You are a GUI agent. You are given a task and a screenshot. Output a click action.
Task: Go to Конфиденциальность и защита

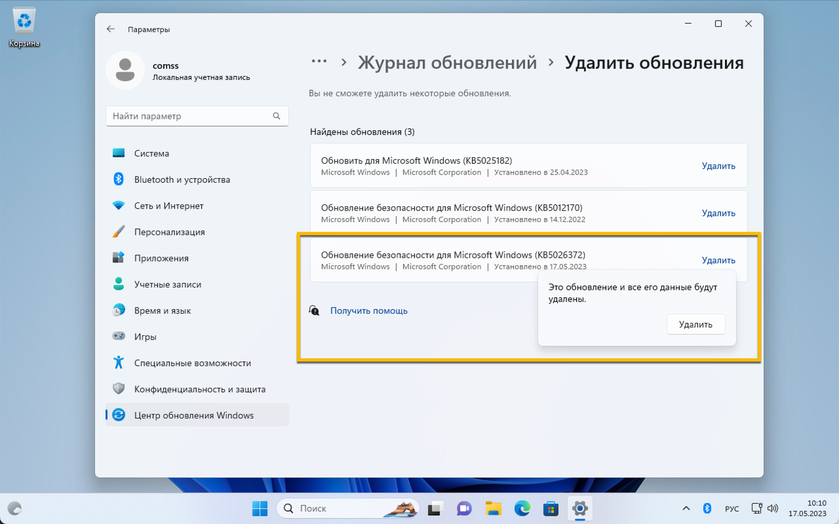pyautogui.click(x=197, y=389)
